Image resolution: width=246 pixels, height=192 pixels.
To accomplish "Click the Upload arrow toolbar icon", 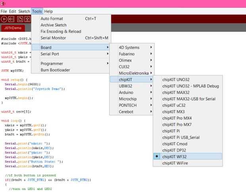I will (11, 19).
